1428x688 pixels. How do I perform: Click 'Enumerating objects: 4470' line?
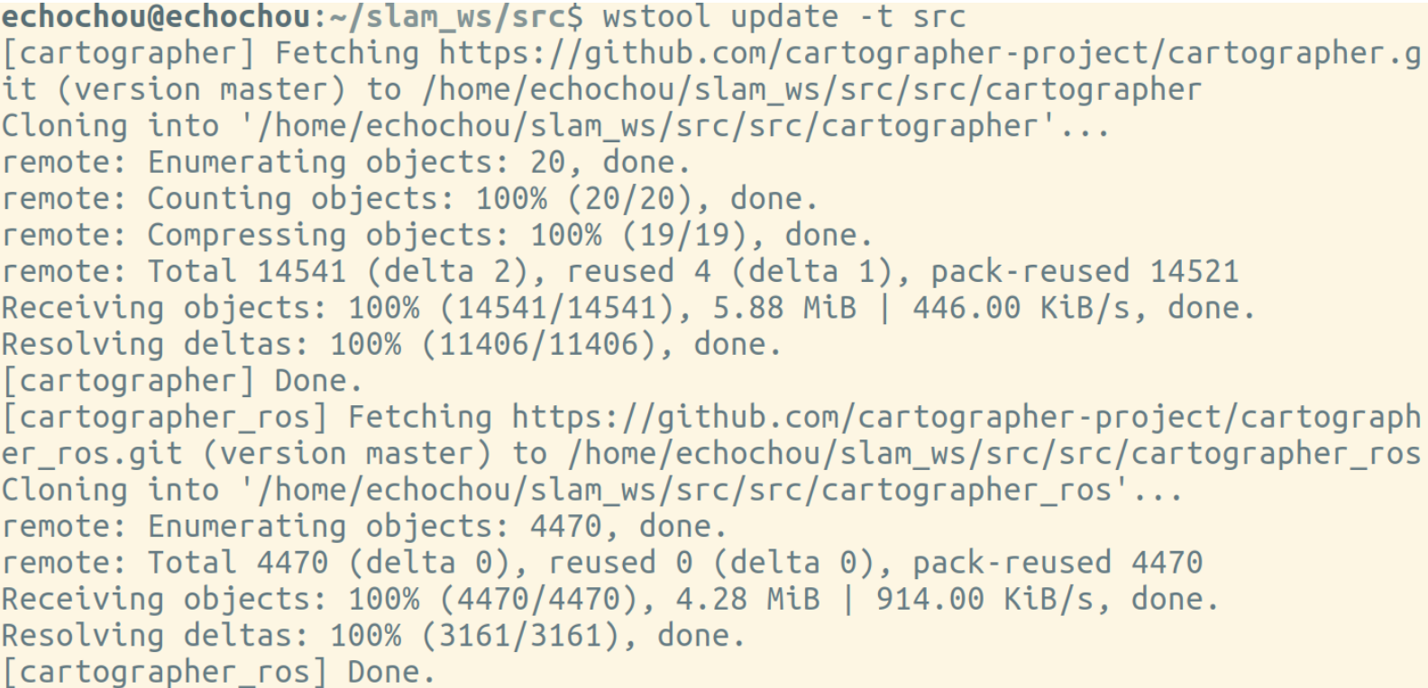[364, 527]
